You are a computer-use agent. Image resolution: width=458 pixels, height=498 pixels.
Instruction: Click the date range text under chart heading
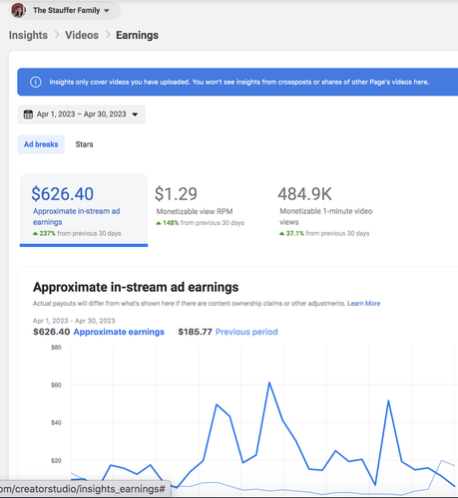(74, 321)
